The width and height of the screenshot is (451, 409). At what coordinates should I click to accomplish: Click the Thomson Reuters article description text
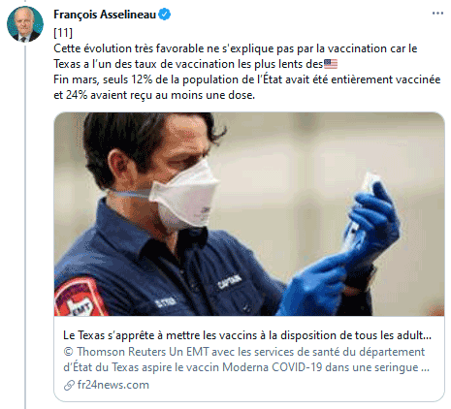pos(246,360)
